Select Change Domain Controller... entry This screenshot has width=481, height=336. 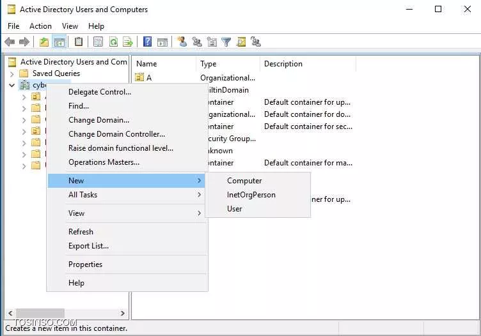127,134
